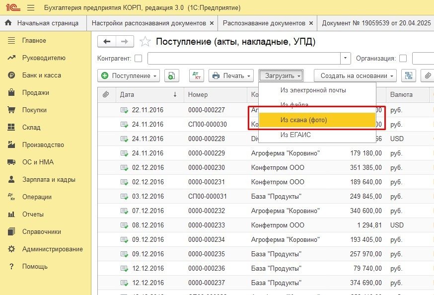This screenshot has height=295, width=434.
Task: Expand the Контрагент field dropdown arrow
Action: pyautogui.click(x=346, y=58)
